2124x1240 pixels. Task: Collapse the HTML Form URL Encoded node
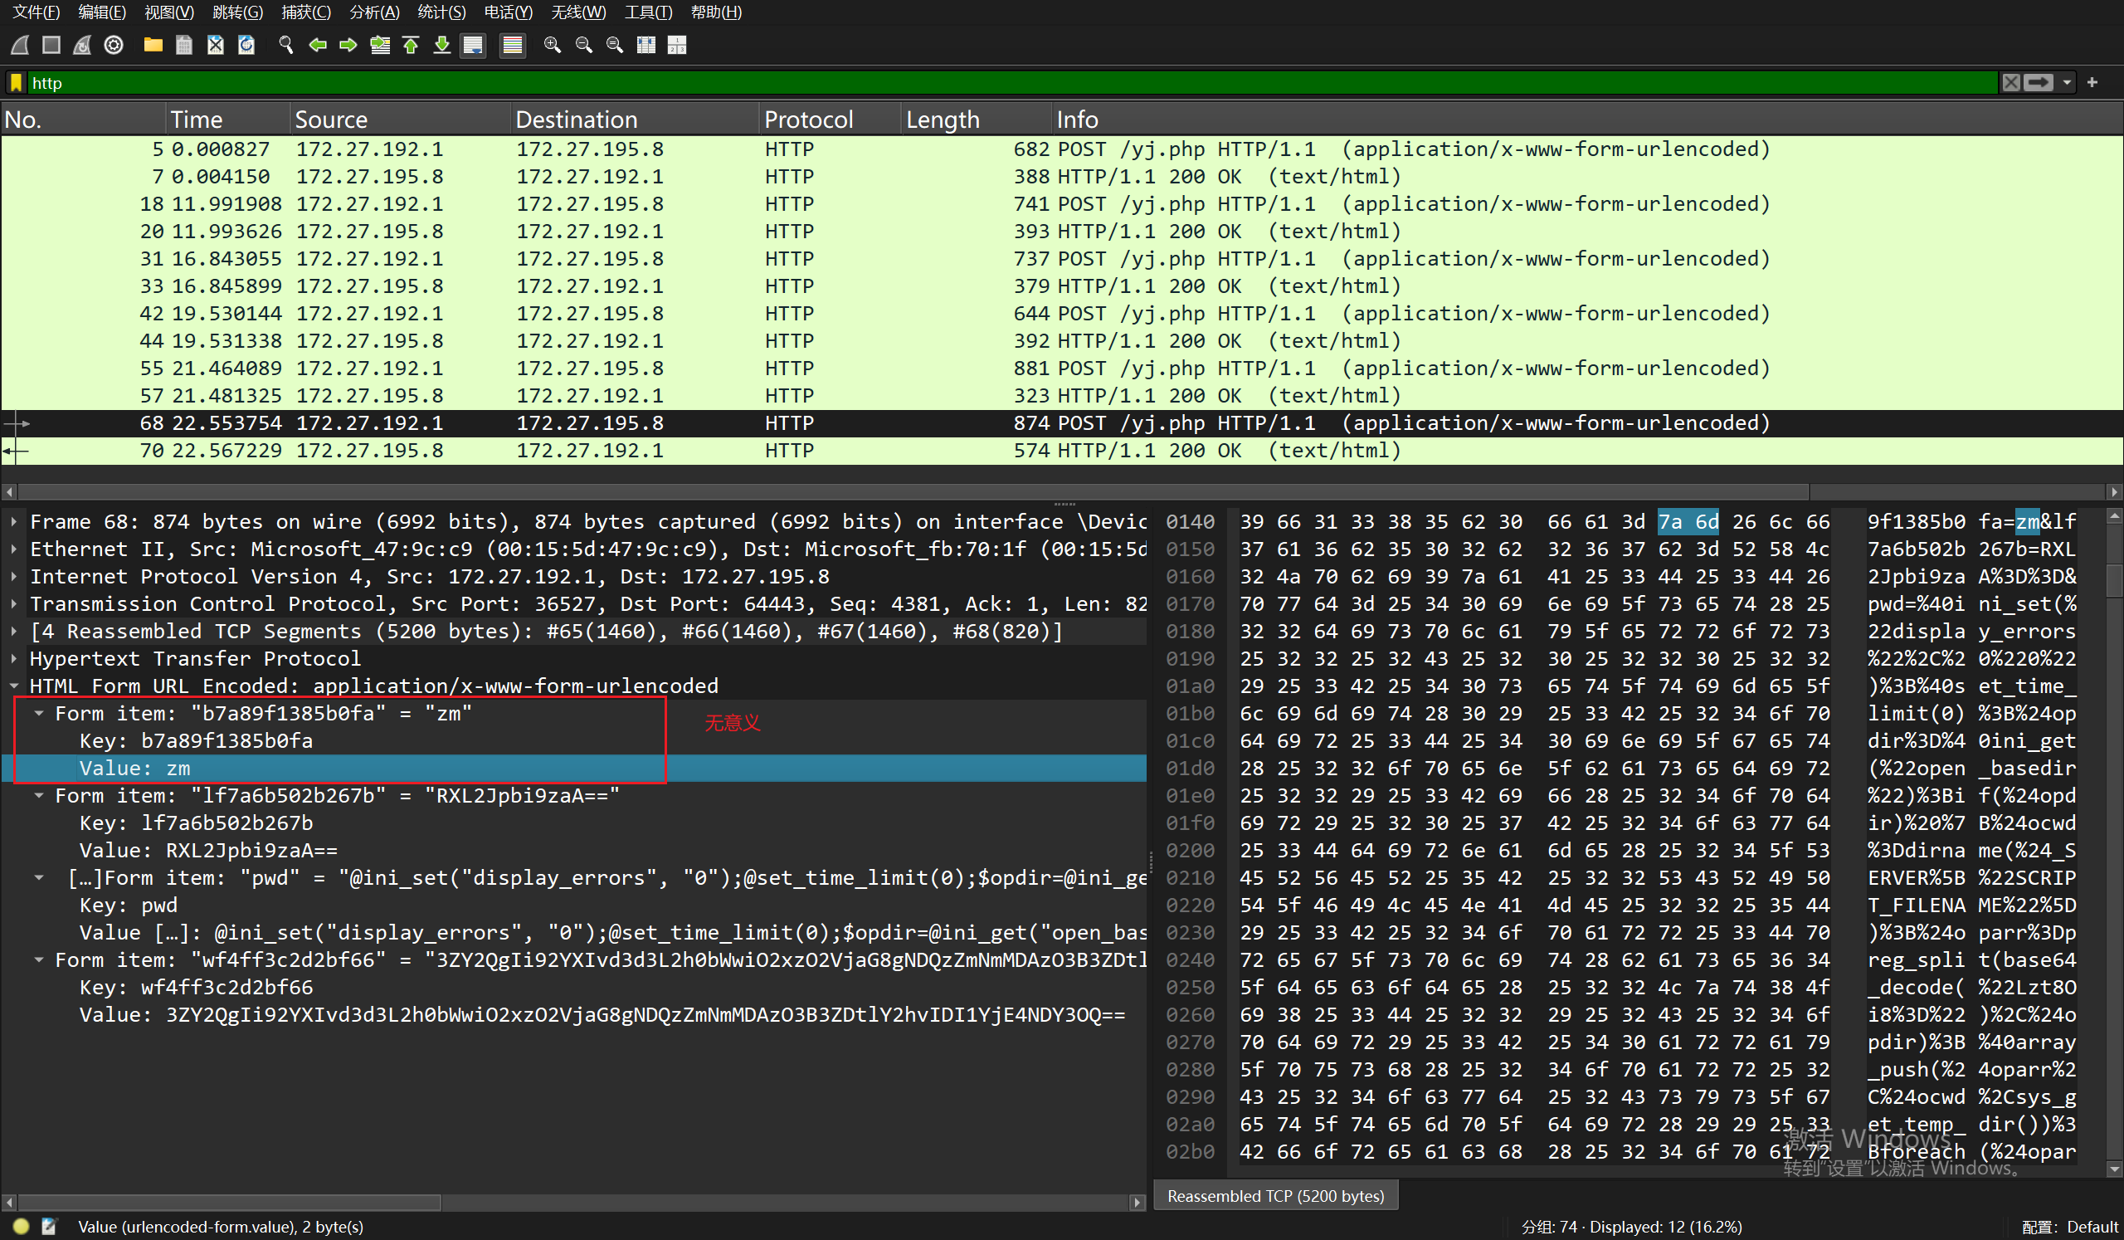pos(14,686)
